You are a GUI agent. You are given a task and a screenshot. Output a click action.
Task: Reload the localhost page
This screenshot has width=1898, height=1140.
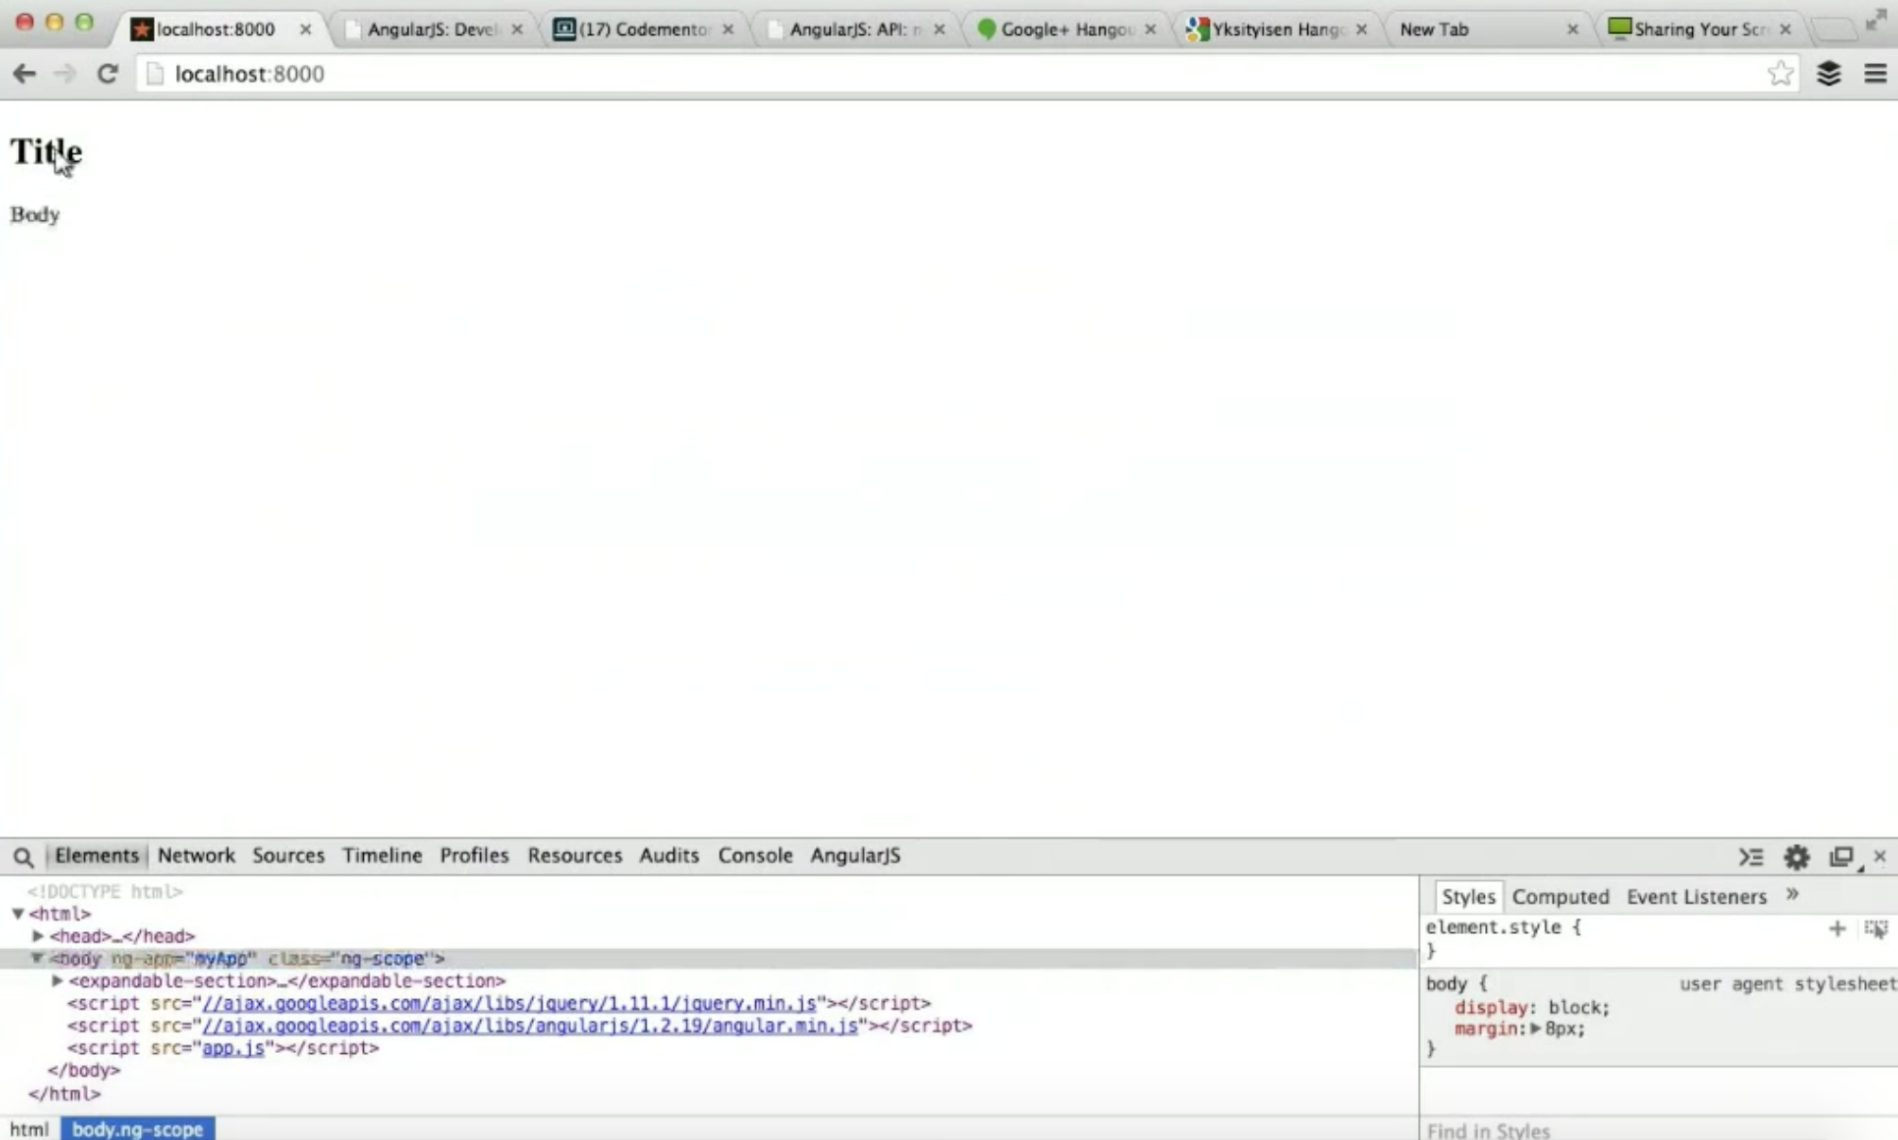coord(107,74)
